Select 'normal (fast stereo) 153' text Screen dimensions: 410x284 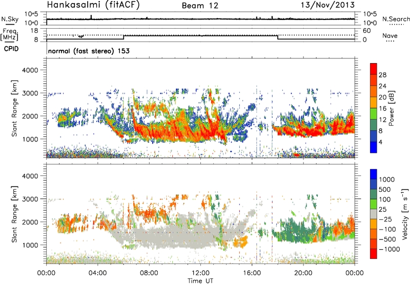(x=89, y=51)
